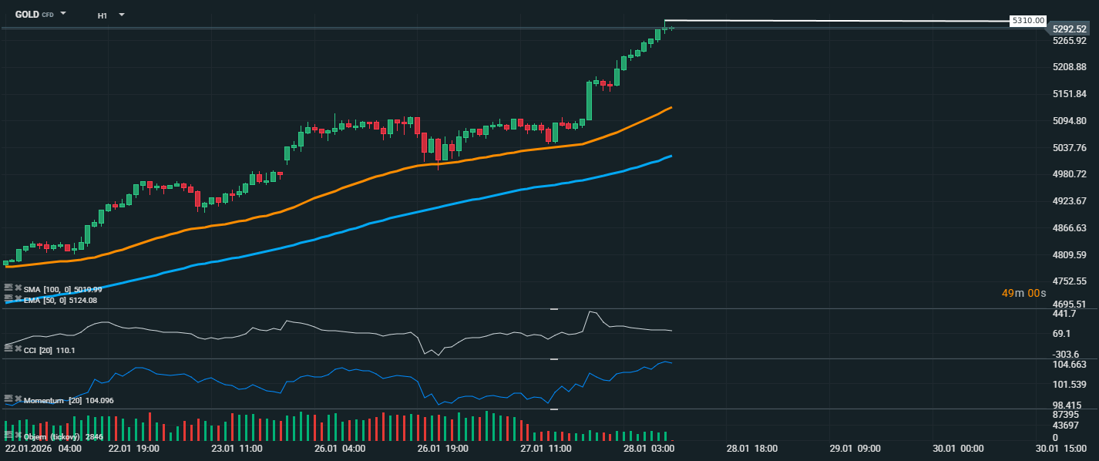Open settings icon for EMA indicator
1099x461 pixels.
pos(8,298)
